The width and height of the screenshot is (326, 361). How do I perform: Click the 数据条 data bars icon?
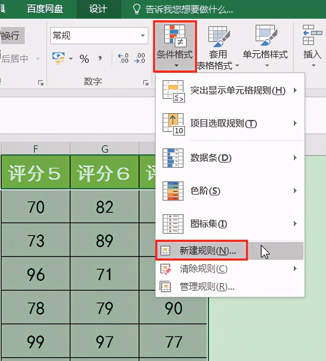coord(173,158)
